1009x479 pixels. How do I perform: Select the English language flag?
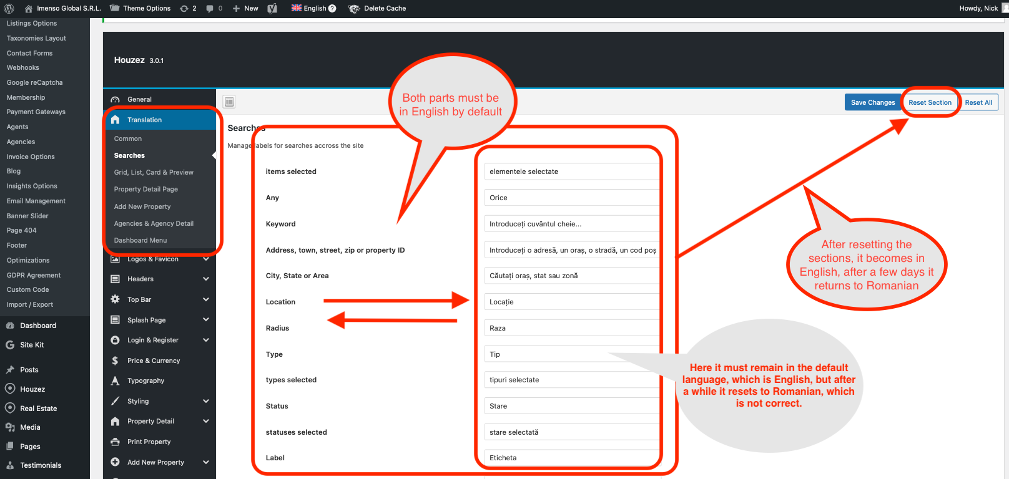pyautogui.click(x=297, y=8)
